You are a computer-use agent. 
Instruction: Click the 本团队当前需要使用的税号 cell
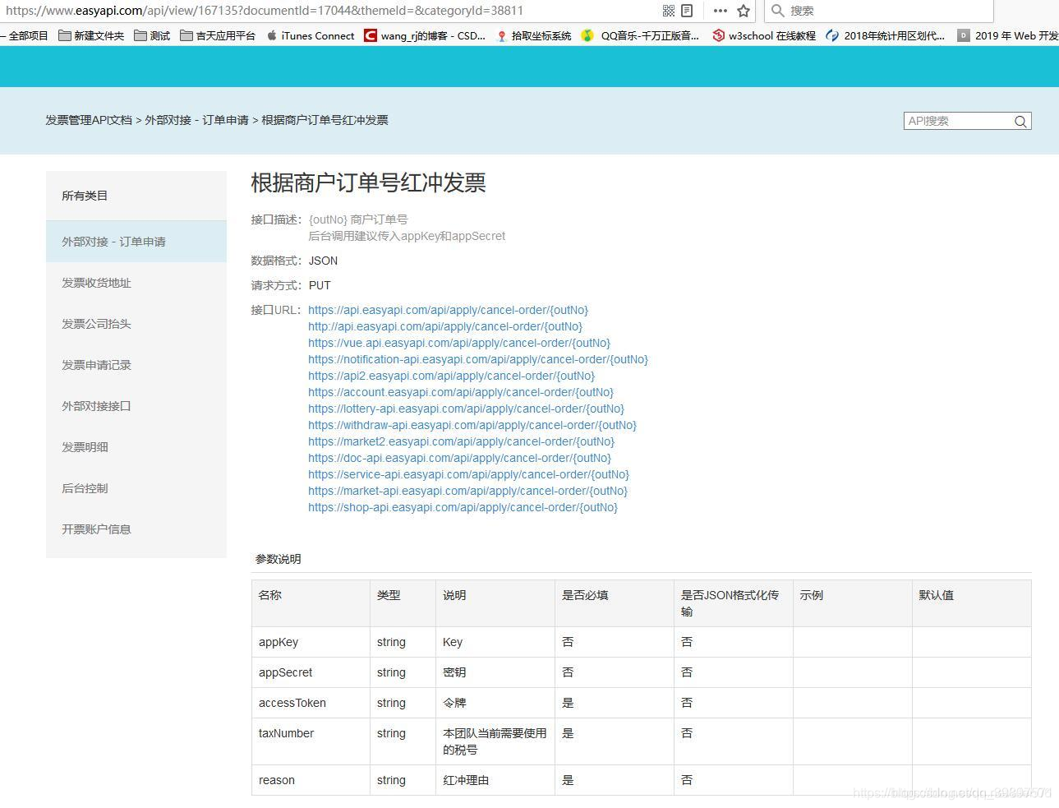(x=495, y=741)
